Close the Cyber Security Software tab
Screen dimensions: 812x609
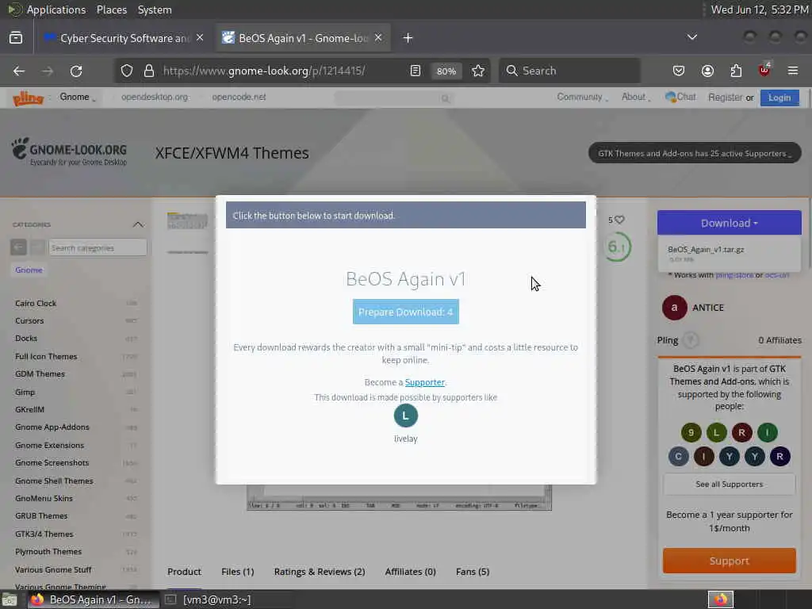200,38
